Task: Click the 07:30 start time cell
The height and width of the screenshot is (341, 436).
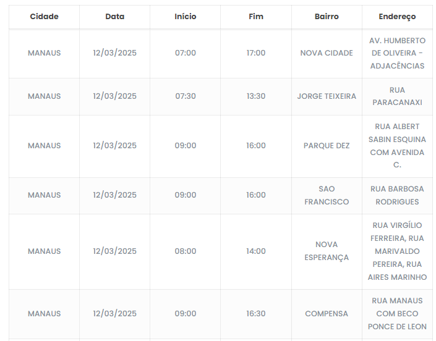Action: [185, 96]
